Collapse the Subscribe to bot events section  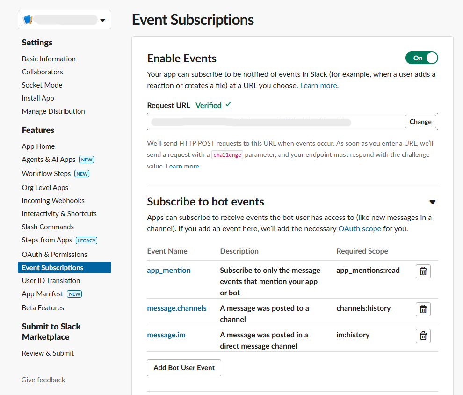[x=432, y=202]
